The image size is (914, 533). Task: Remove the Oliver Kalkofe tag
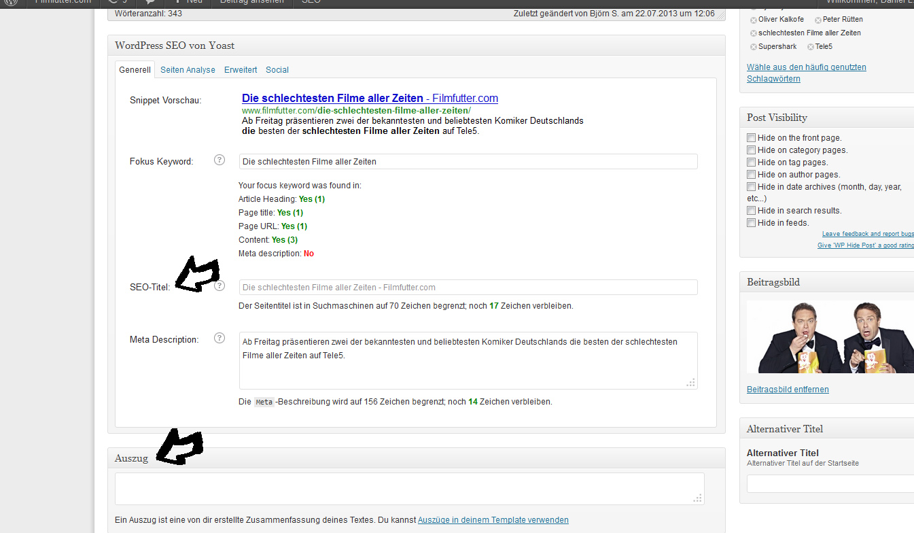tap(753, 20)
